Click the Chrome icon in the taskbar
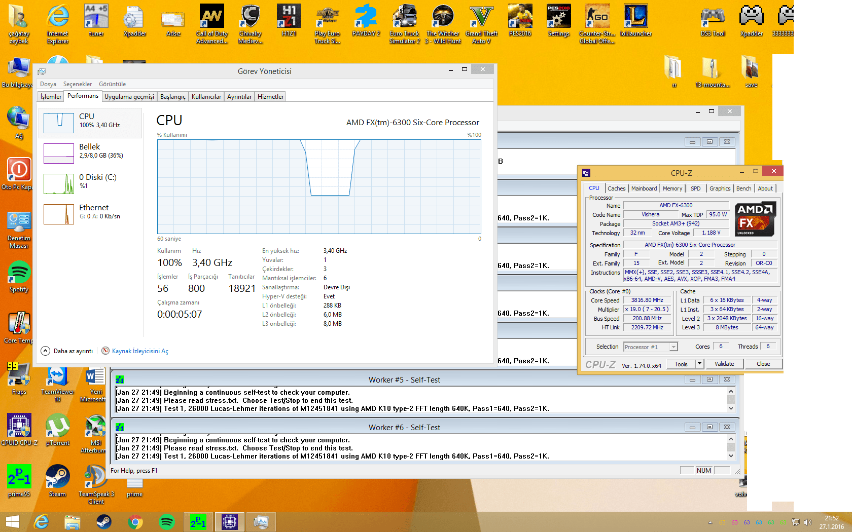852x532 pixels. click(135, 521)
